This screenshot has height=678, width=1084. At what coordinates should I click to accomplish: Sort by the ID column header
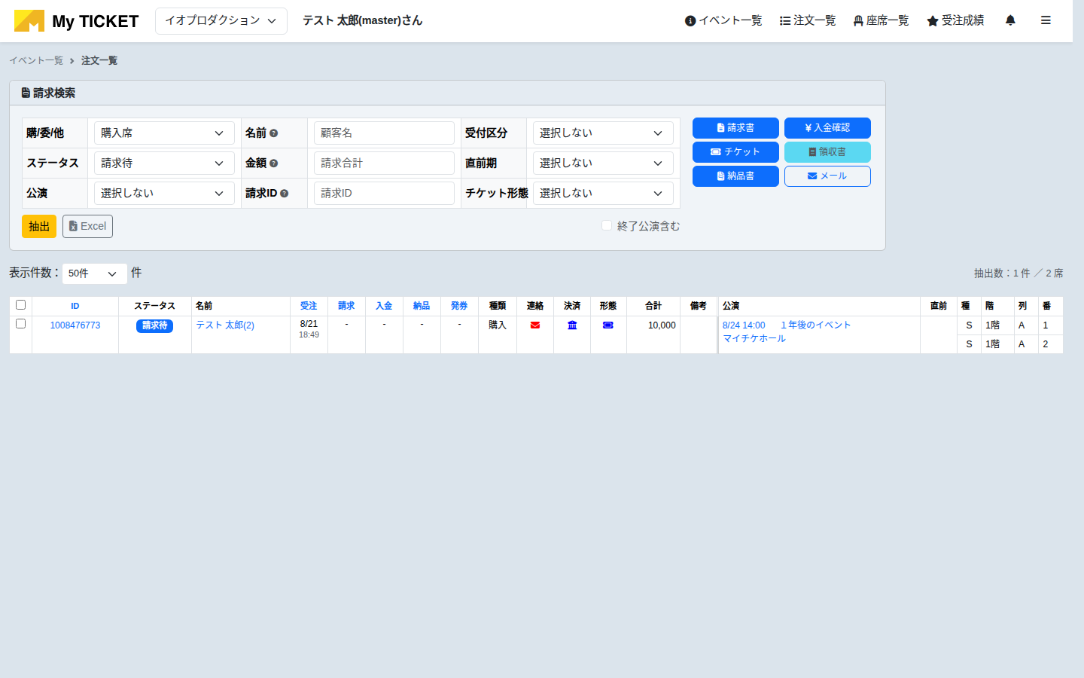(x=75, y=306)
